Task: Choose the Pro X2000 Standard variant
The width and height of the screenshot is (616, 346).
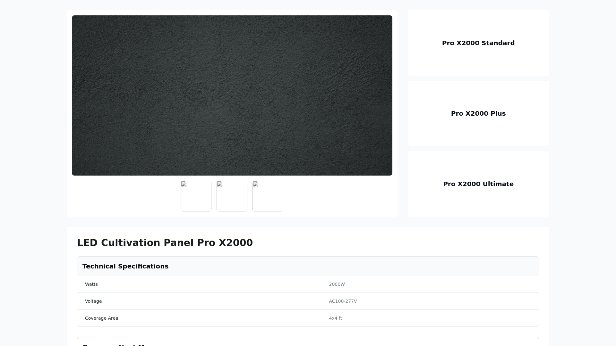Action: [x=478, y=43]
